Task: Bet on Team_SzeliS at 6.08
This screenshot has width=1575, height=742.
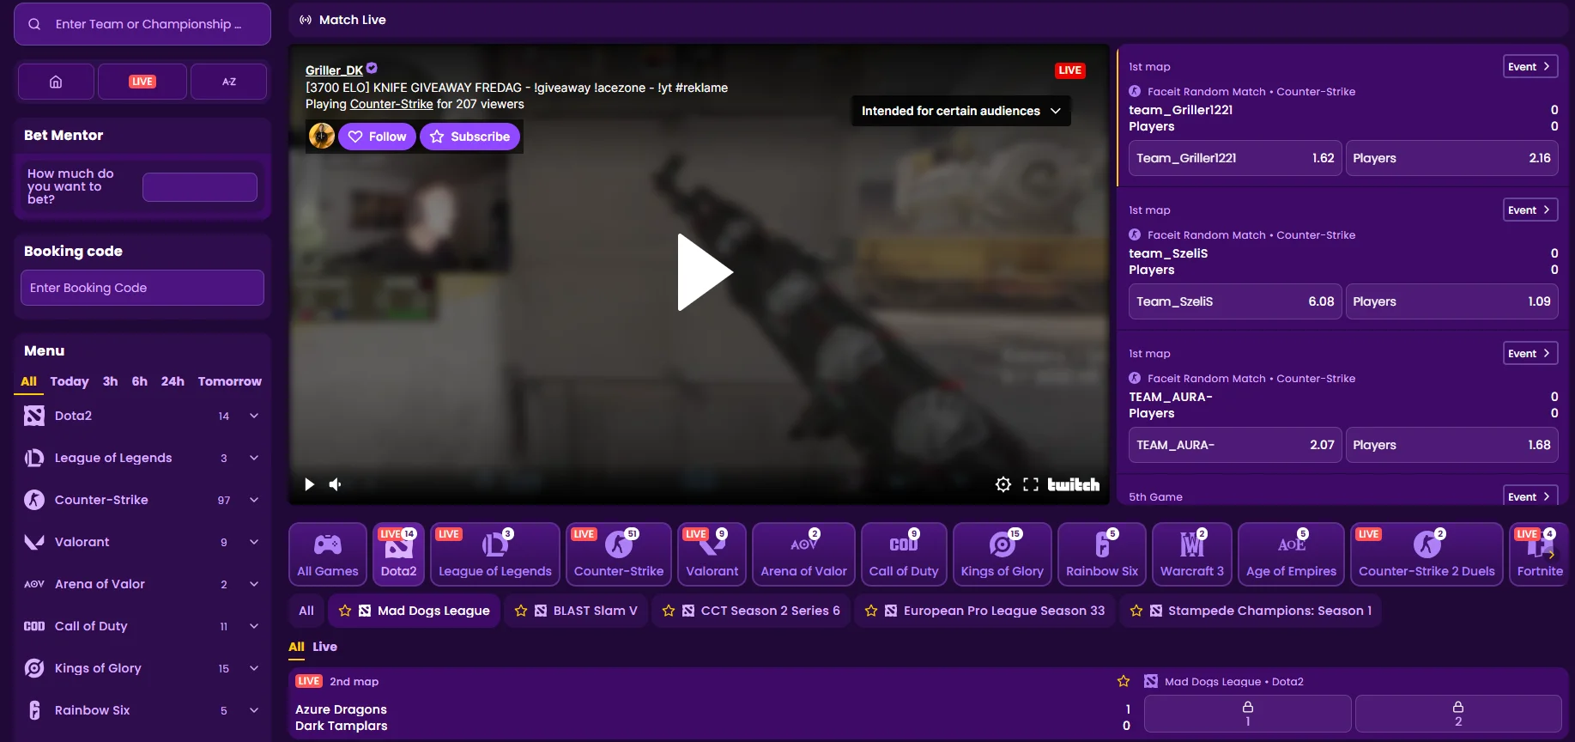Action: [x=1234, y=301]
